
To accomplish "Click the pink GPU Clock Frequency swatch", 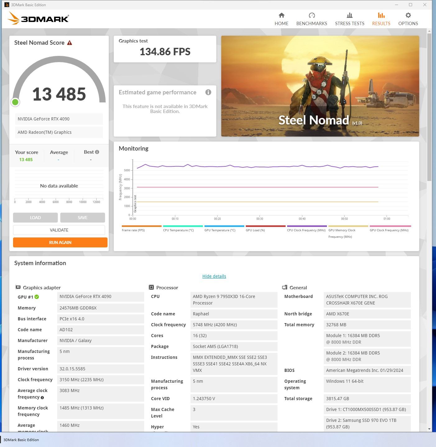I will [390, 226].
